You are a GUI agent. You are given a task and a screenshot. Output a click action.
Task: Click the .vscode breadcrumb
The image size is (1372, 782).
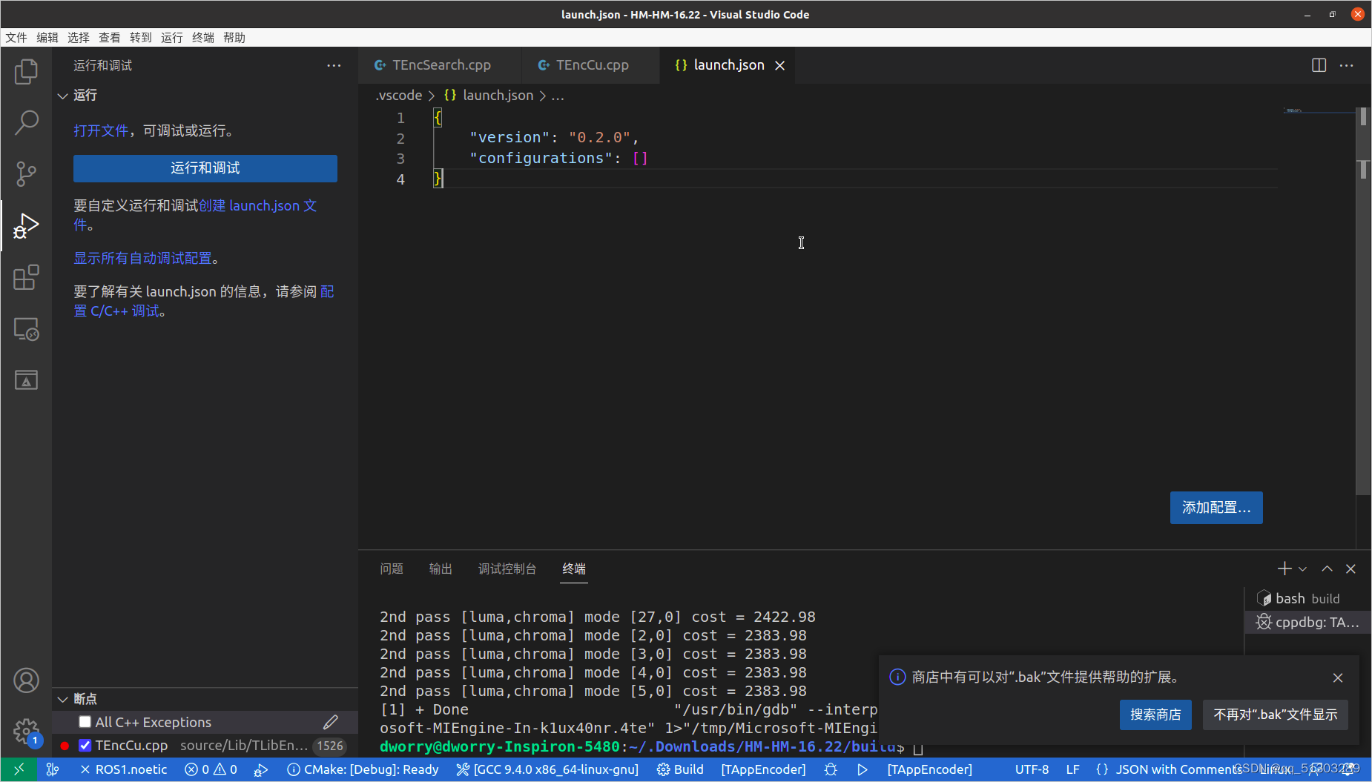tap(399, 96)
